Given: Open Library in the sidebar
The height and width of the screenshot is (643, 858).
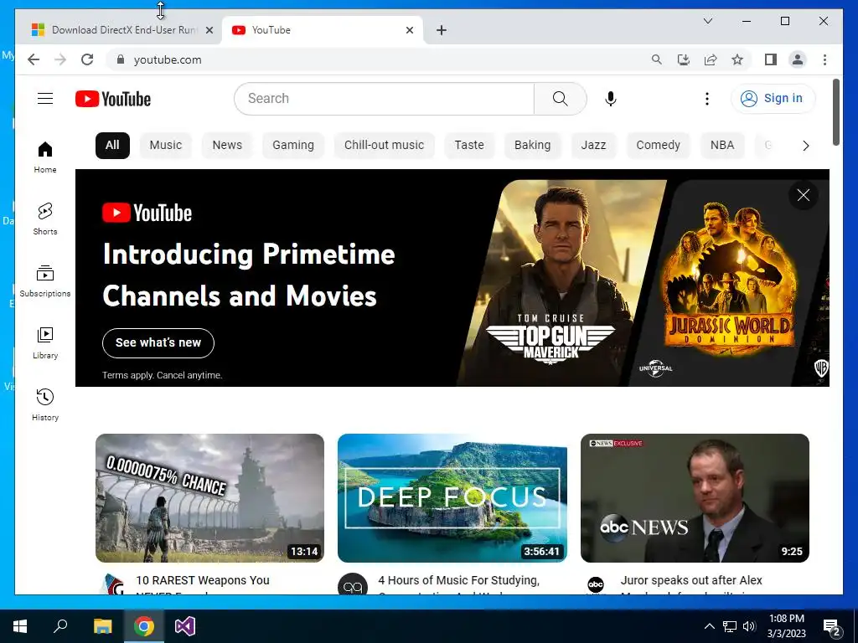Looking at the screenshot, I should coord(45,342).
